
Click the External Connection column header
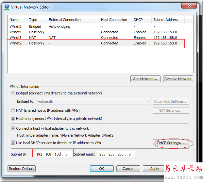point(73,20)
